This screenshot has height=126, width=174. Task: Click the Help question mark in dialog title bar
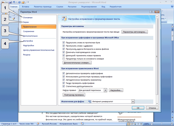click(x=151, y=12)
